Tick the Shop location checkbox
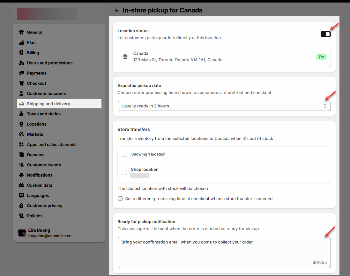This screenshot has width=350, height=276. (124, 172)
